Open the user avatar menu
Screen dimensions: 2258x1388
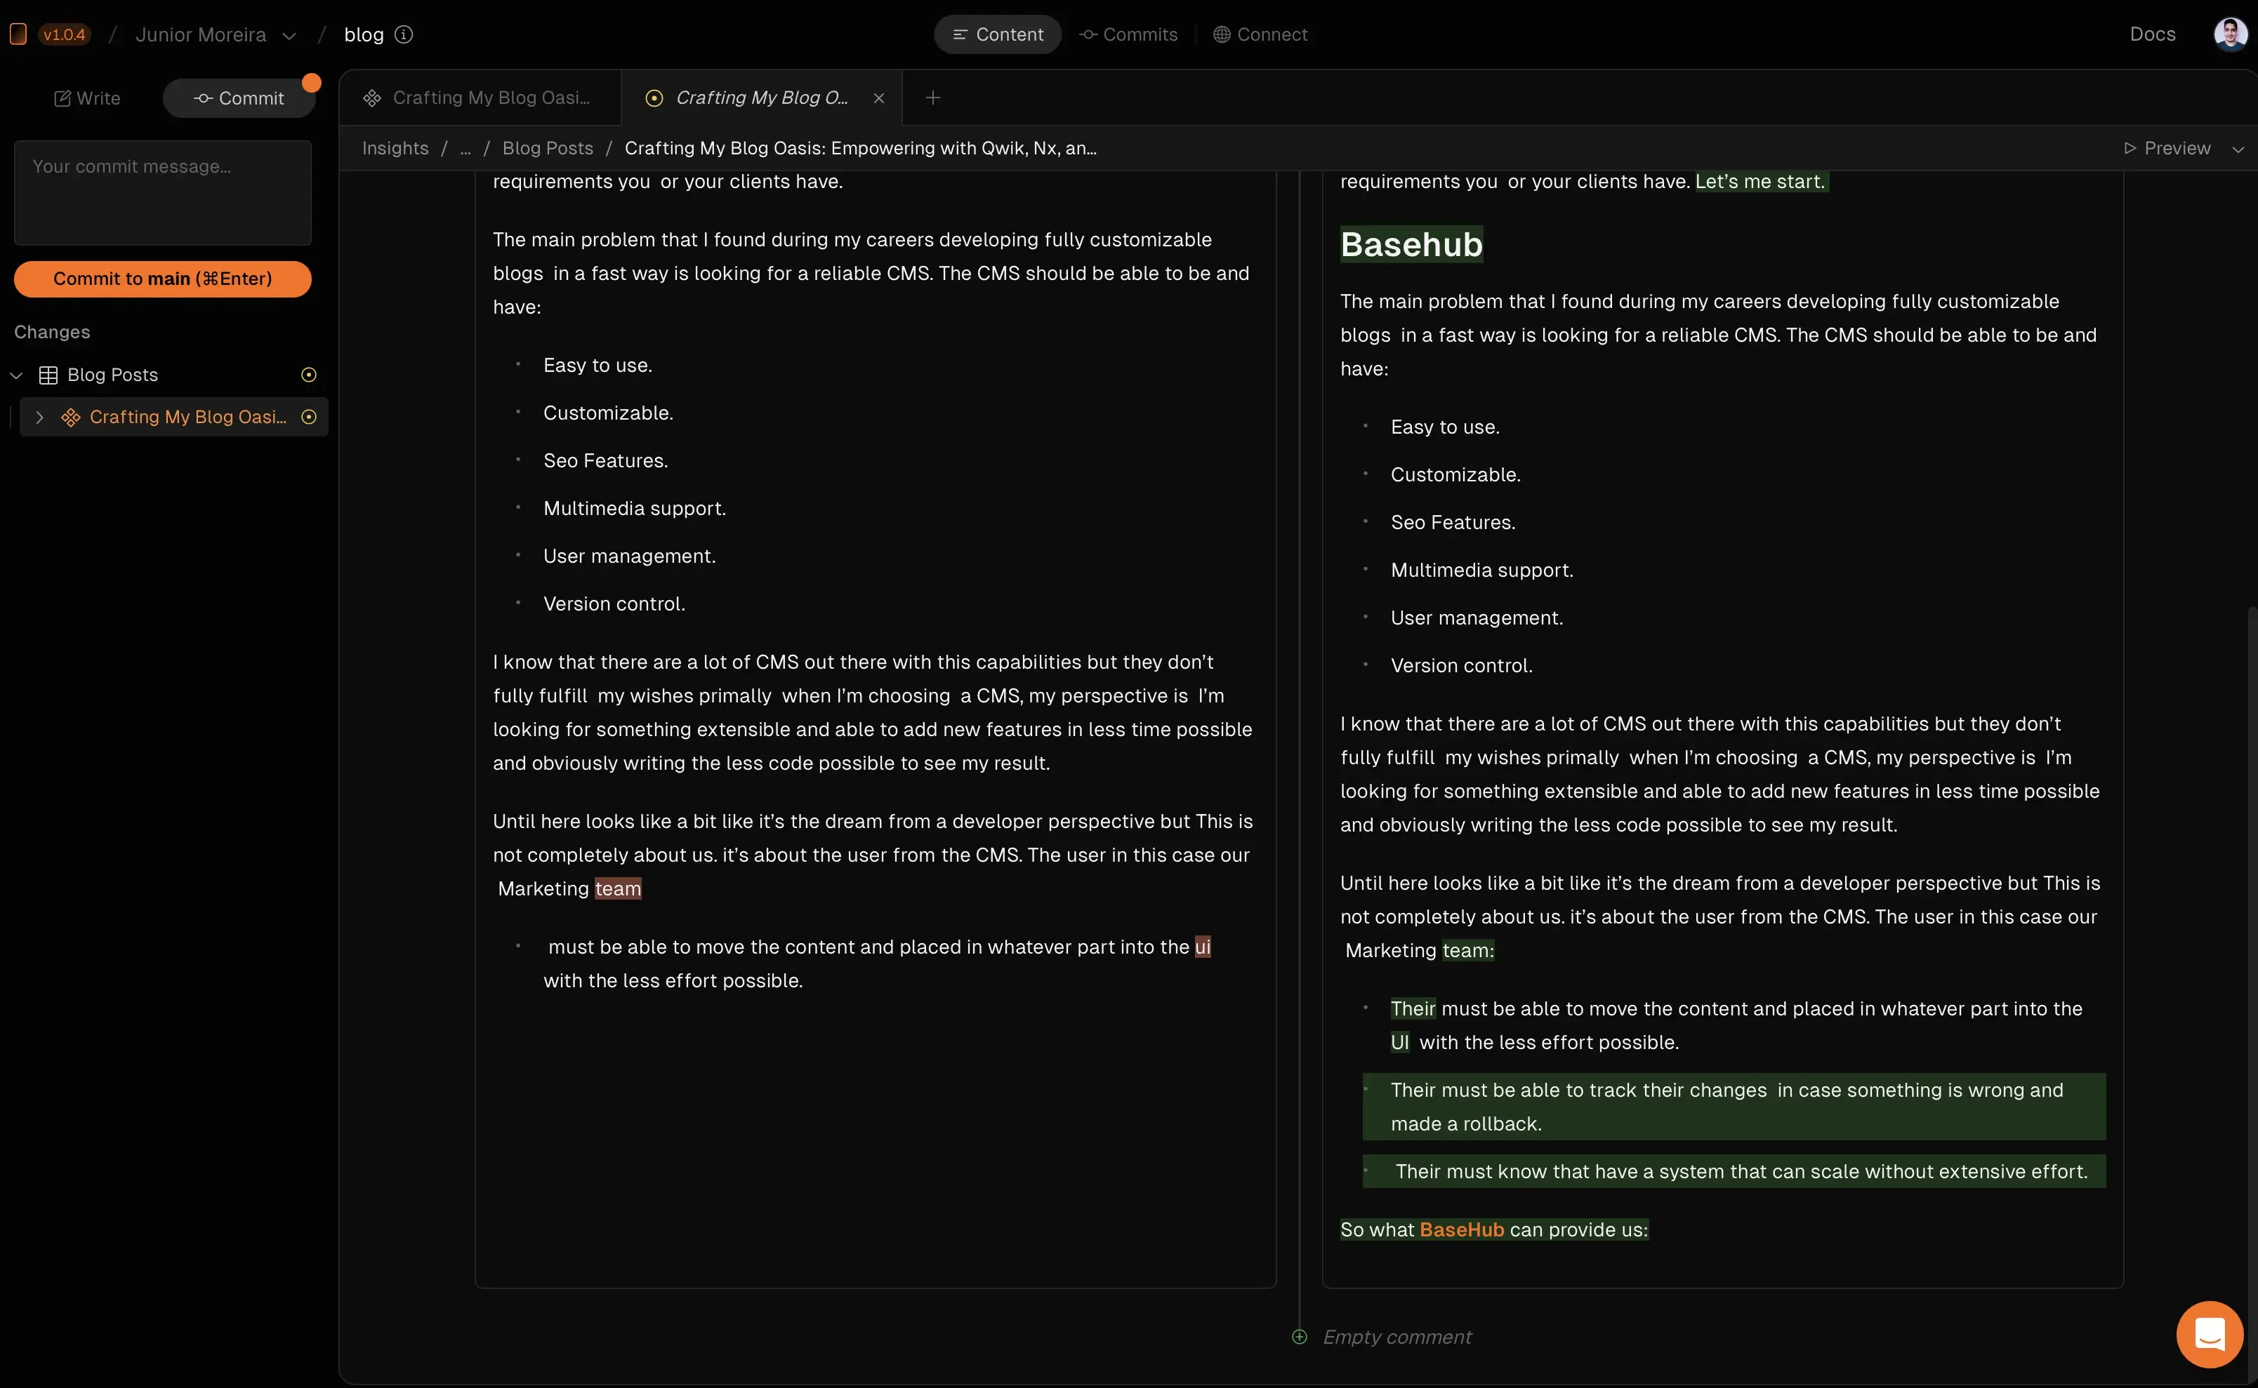(2231, 34)
